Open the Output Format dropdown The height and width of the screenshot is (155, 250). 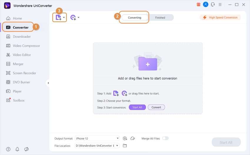click(x=97, y=139)
